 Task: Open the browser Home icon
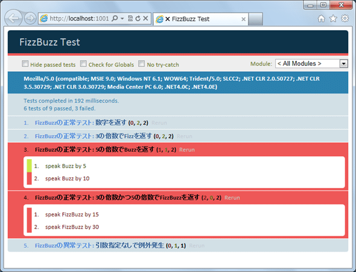(321, 19)
